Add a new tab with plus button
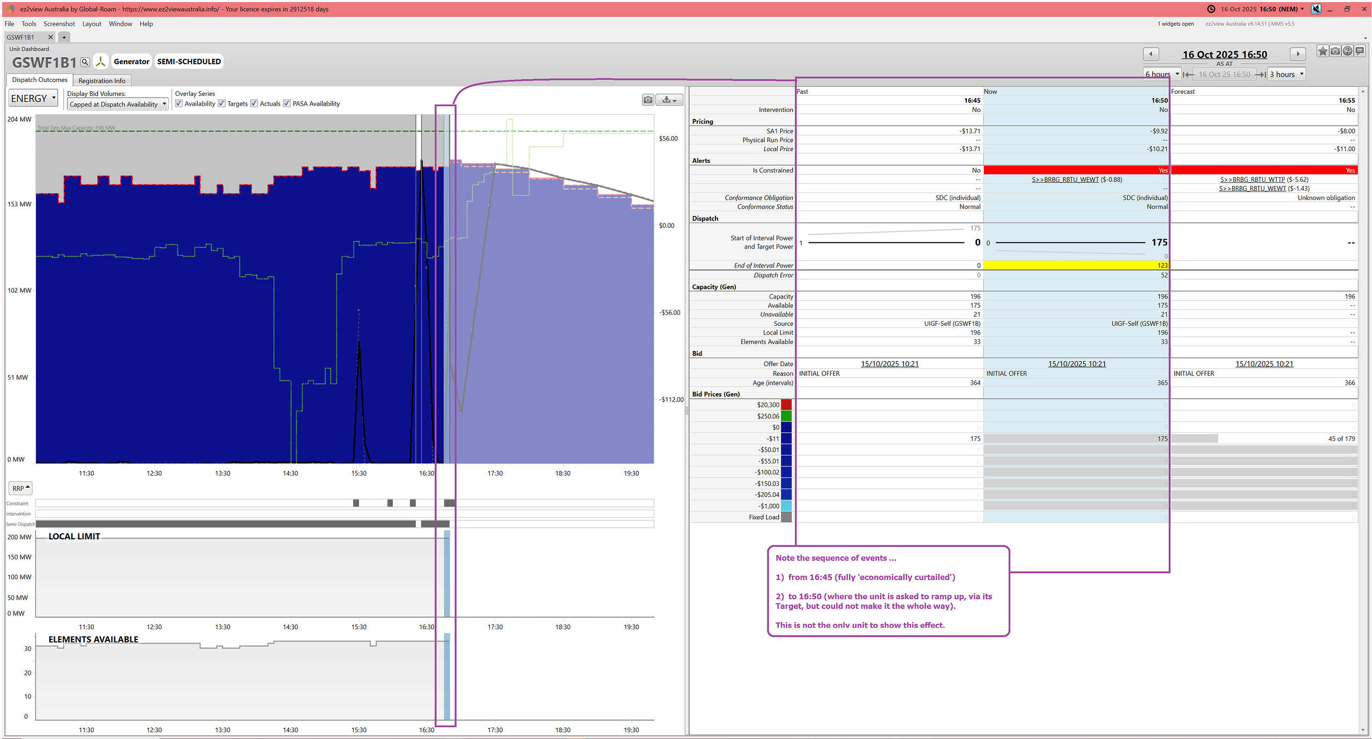Screen dimensions: 1372x739 click(x=64, y=37)
